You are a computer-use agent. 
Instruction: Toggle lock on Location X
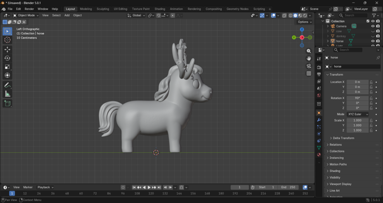tap(371, 82)
